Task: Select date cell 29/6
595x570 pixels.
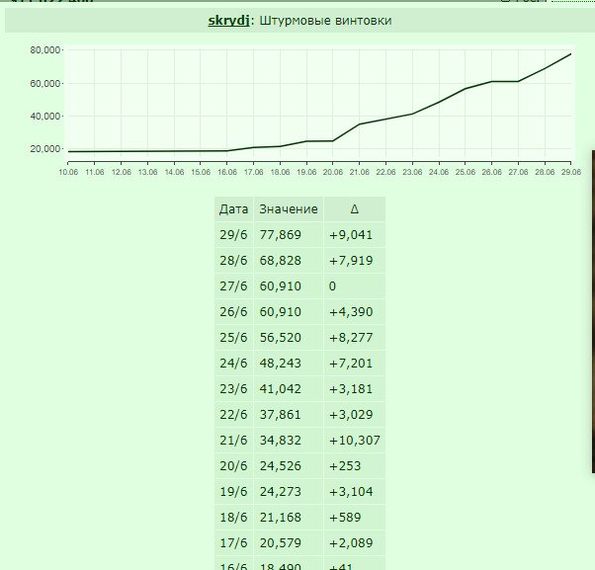Action: coord(233,235)
